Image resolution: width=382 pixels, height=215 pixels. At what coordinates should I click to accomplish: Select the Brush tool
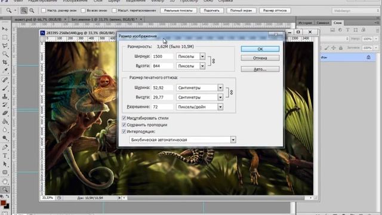[5, 88]
